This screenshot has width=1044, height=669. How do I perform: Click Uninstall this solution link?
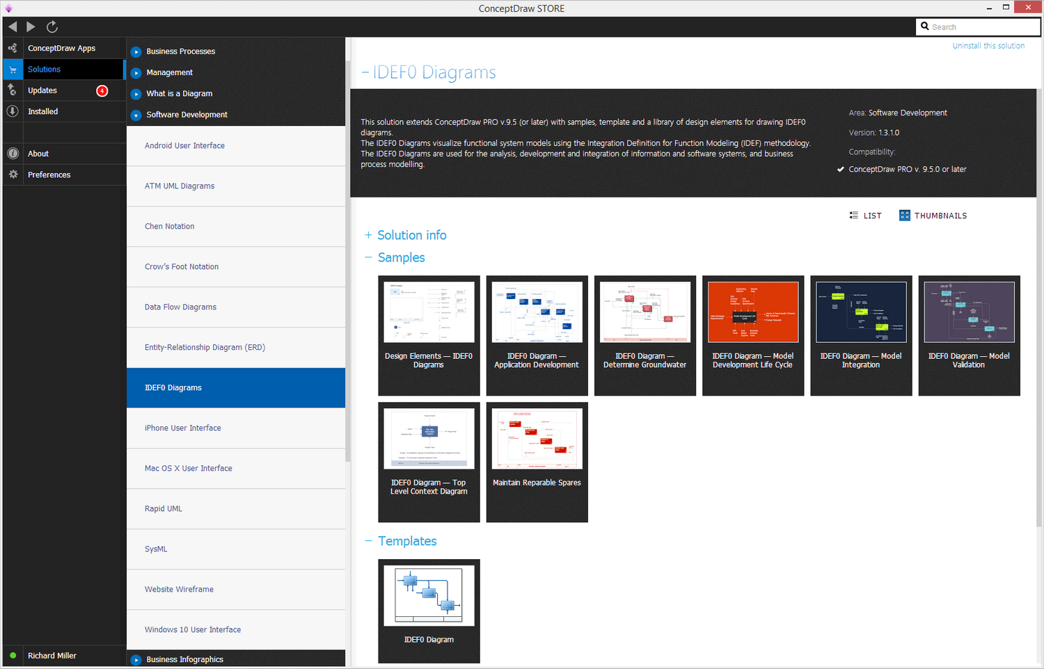(x=988, y=46)
